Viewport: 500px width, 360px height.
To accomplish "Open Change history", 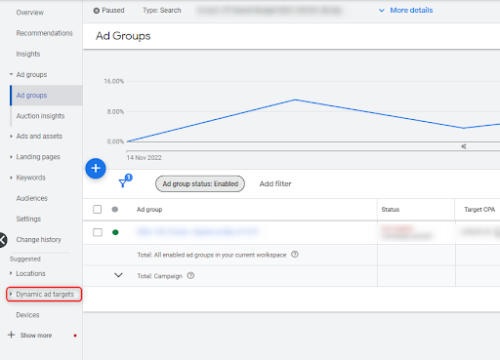I will (x=39, y=240).
